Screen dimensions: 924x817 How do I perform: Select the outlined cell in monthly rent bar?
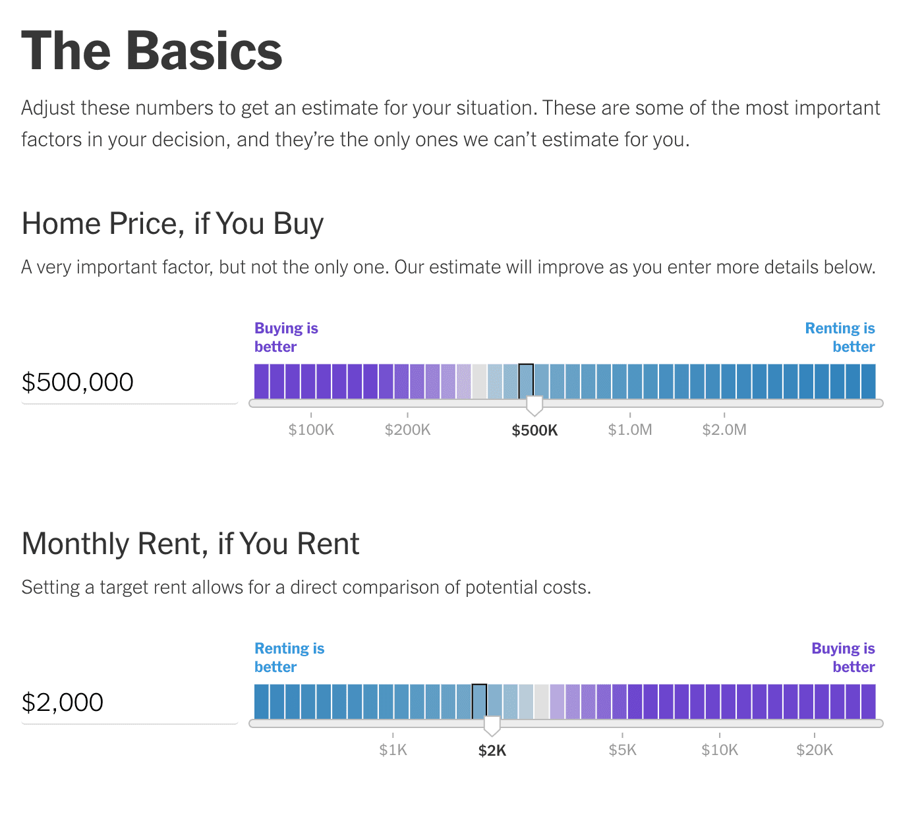click(x=479, y=702)
